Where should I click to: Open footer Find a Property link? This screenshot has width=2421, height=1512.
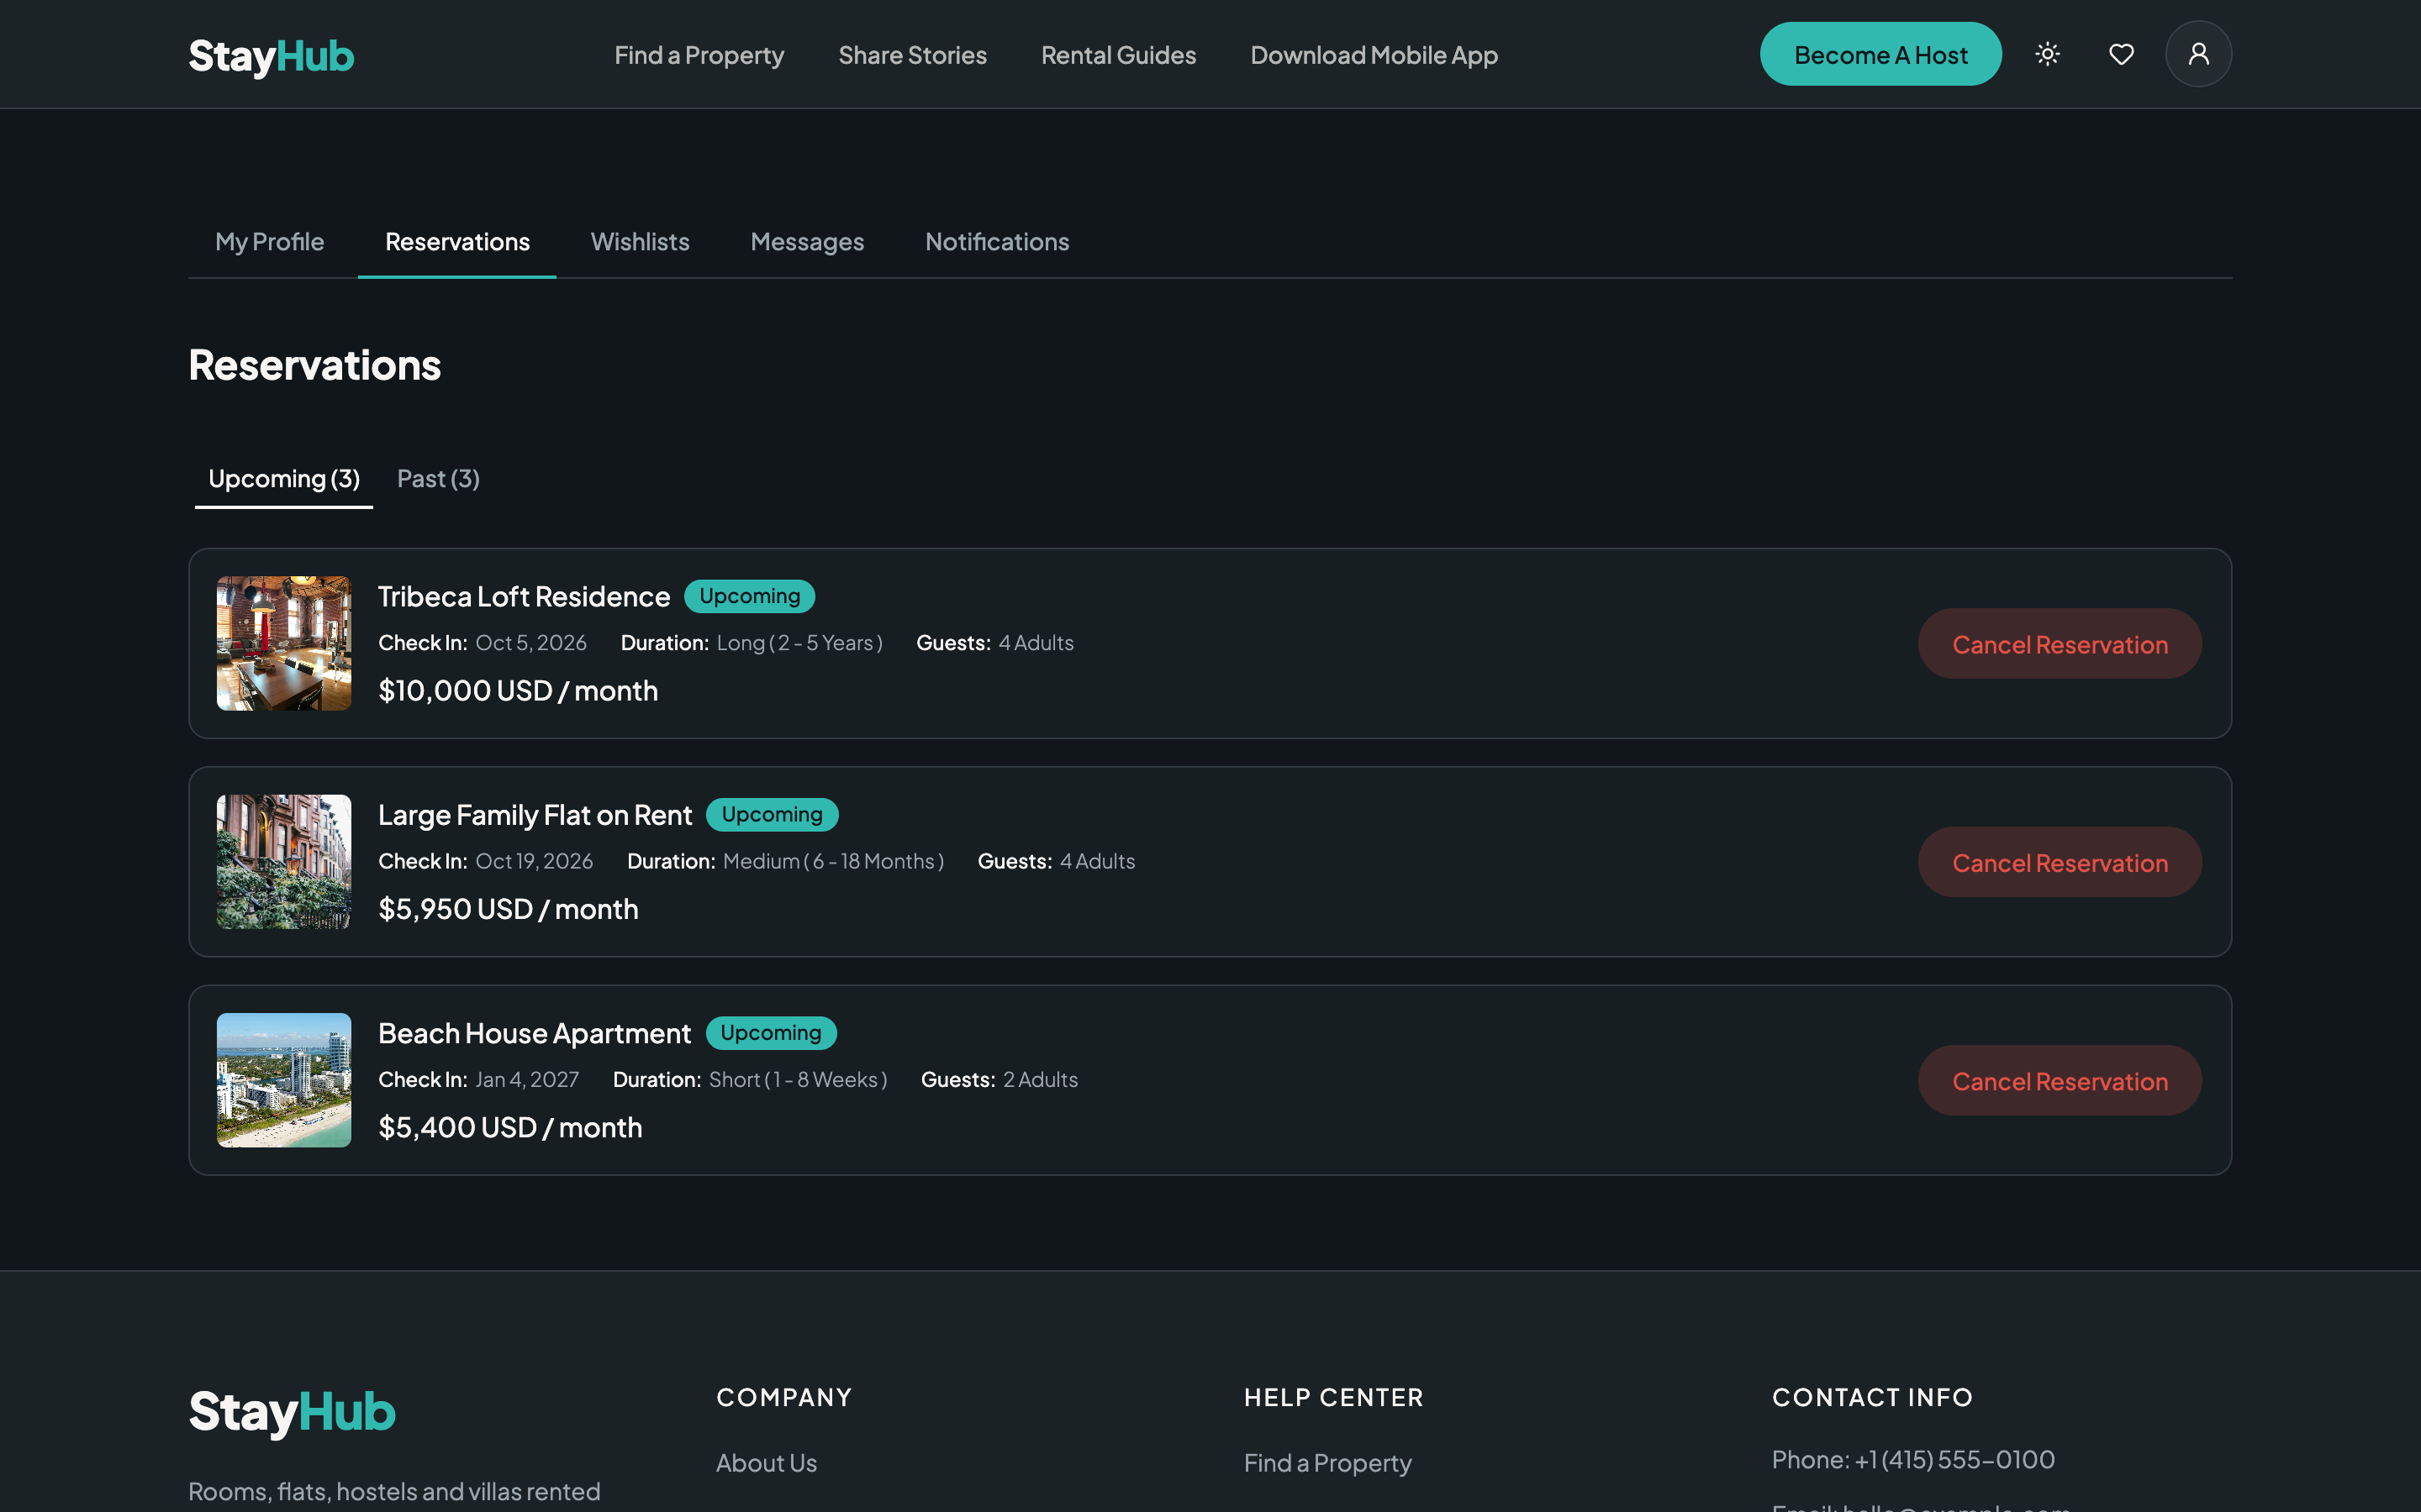(x=1327, y=1463)
